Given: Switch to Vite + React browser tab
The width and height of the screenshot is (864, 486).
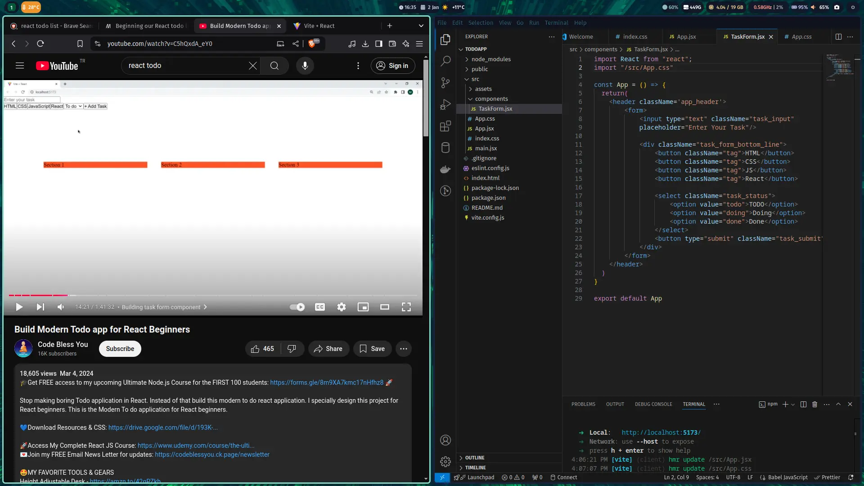Looking at the screenshot, I should tap(319, 26).
